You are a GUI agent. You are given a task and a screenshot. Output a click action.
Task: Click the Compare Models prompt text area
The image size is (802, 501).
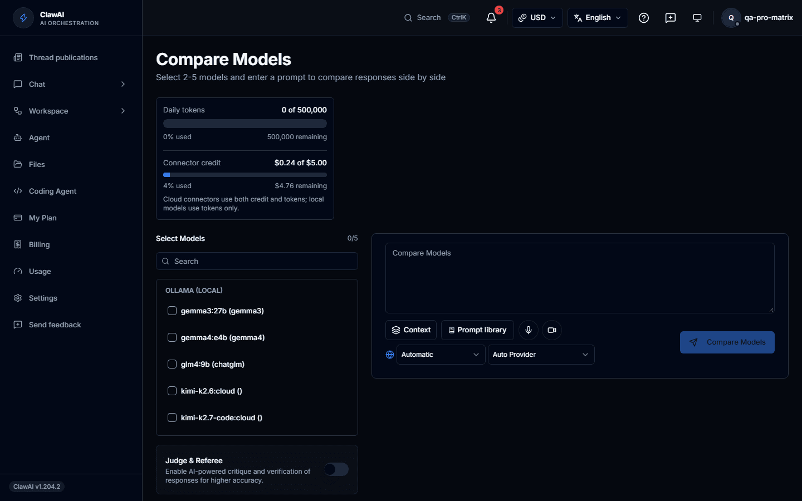[x=580, y=278]
